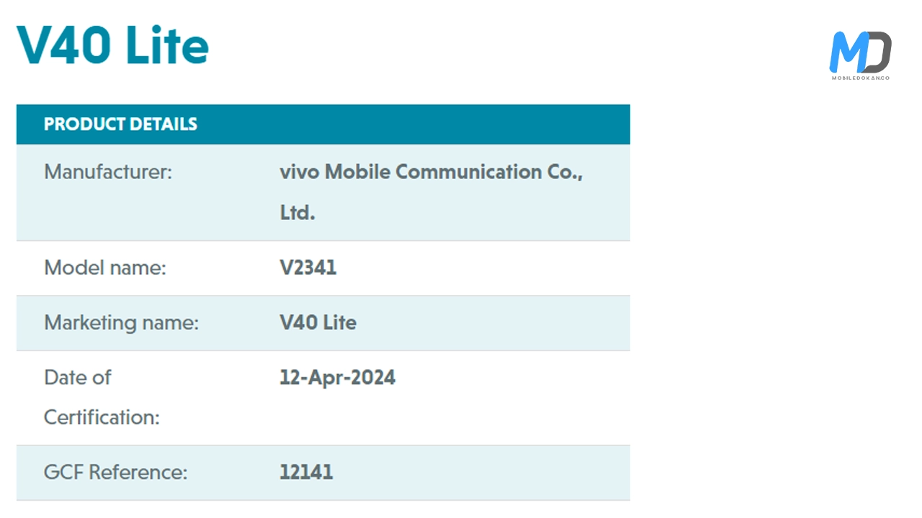Click the Date of label text

click(78, 378)
